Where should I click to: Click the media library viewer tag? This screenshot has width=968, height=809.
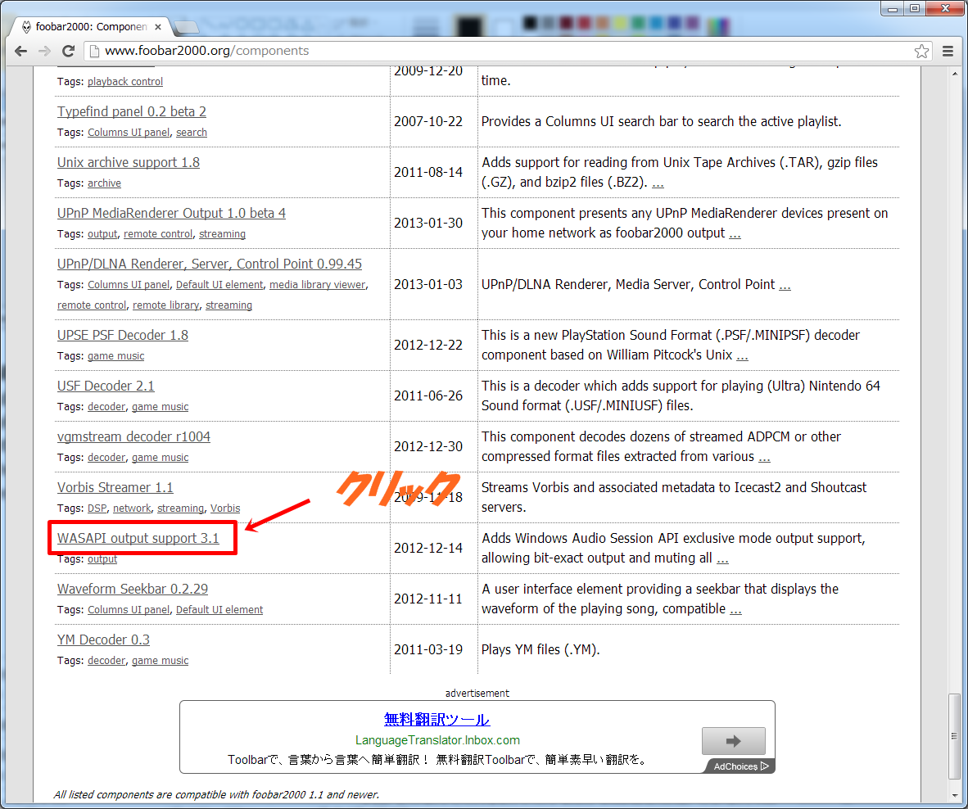(317, 284)
